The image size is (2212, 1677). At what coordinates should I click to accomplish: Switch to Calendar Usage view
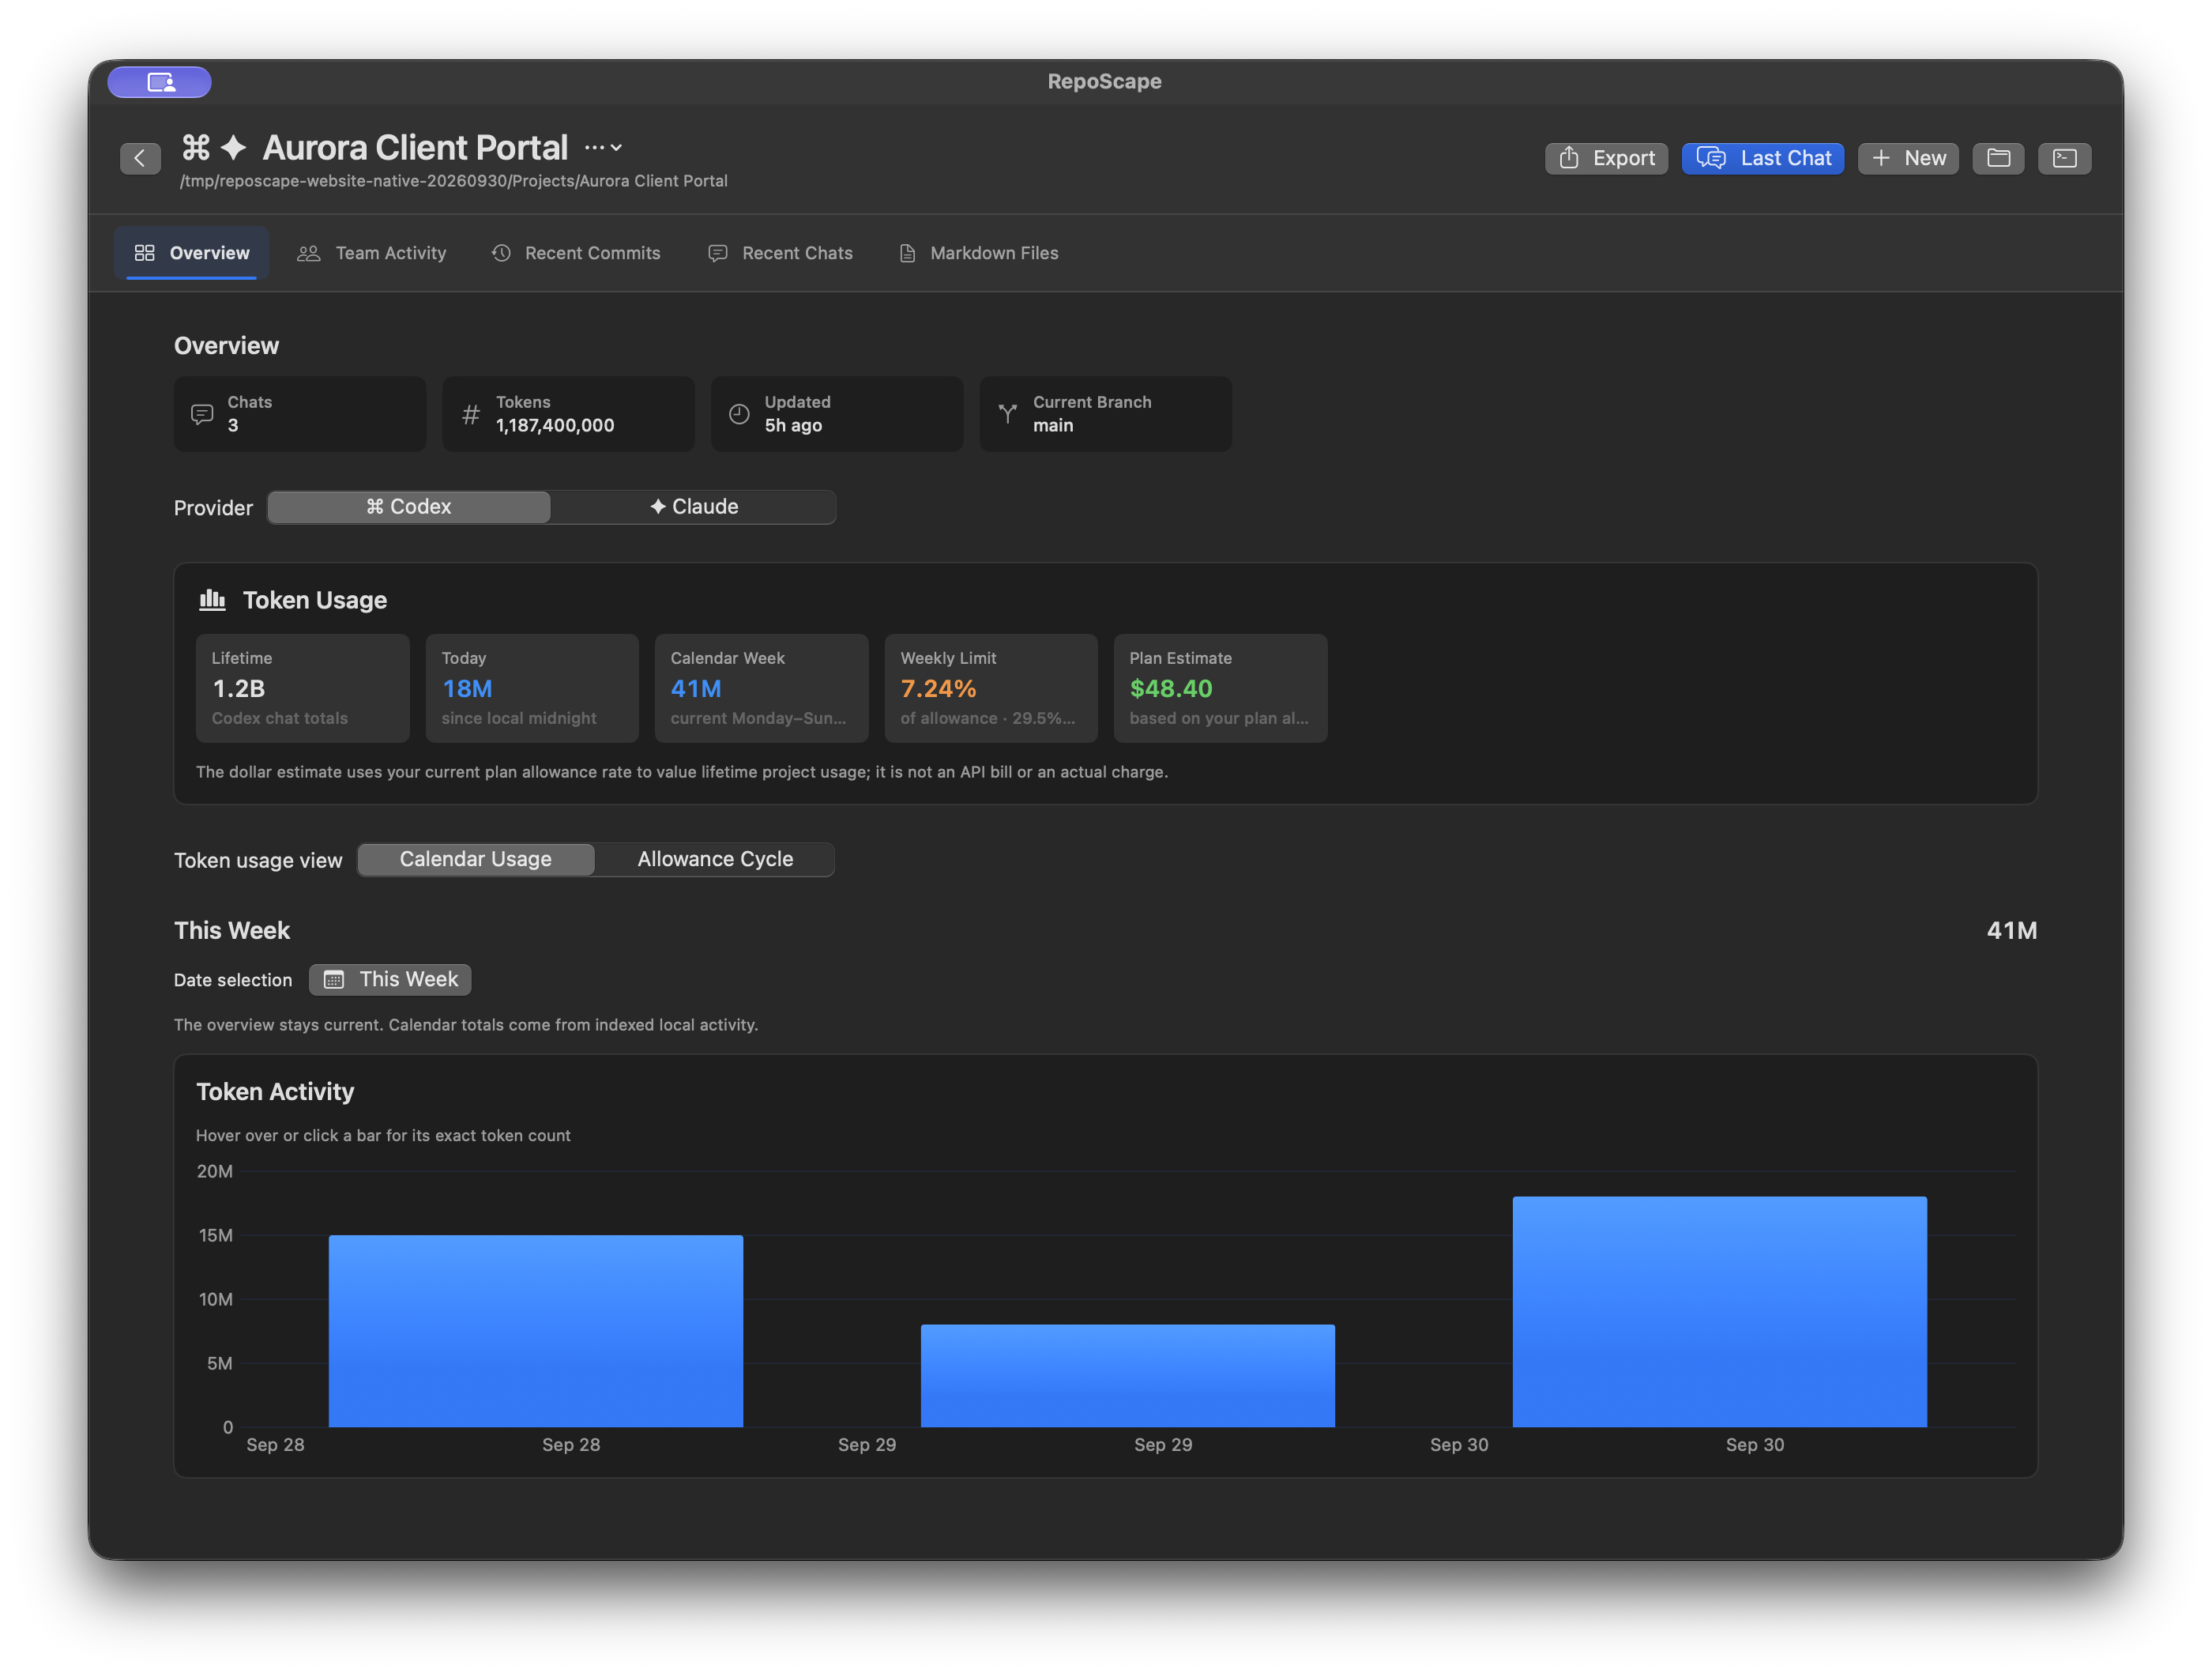coord(476,860)
